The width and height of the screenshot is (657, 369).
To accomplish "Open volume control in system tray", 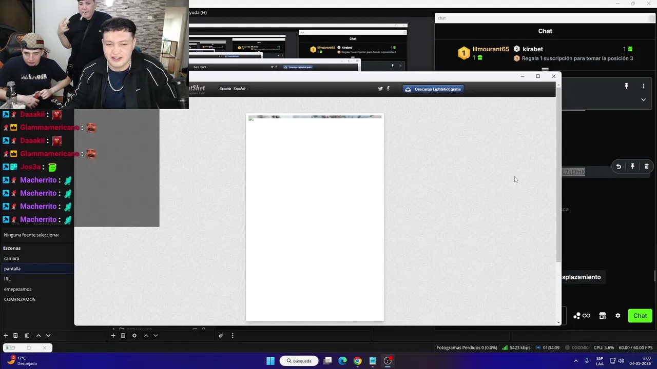I will (621, 361).
